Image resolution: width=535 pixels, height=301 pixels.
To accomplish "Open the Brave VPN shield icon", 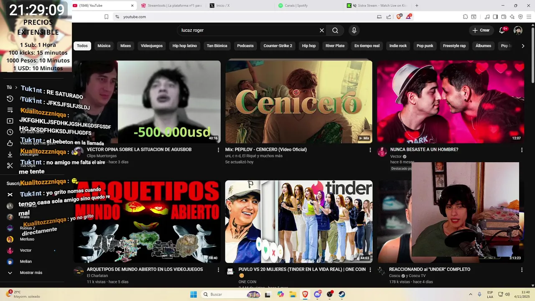I will click(x=520, y=17).
